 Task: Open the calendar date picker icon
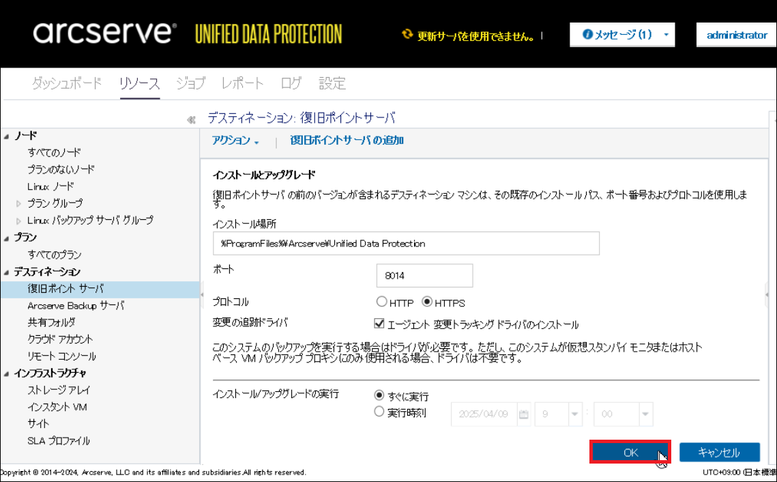click(524, 414)
